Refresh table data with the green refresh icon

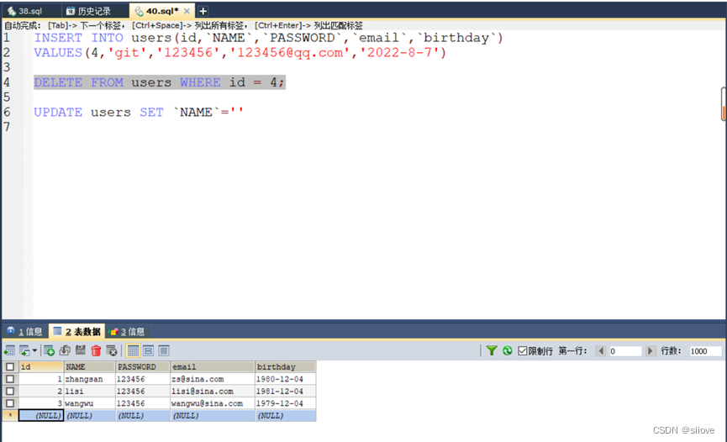(x=508, y=350)
